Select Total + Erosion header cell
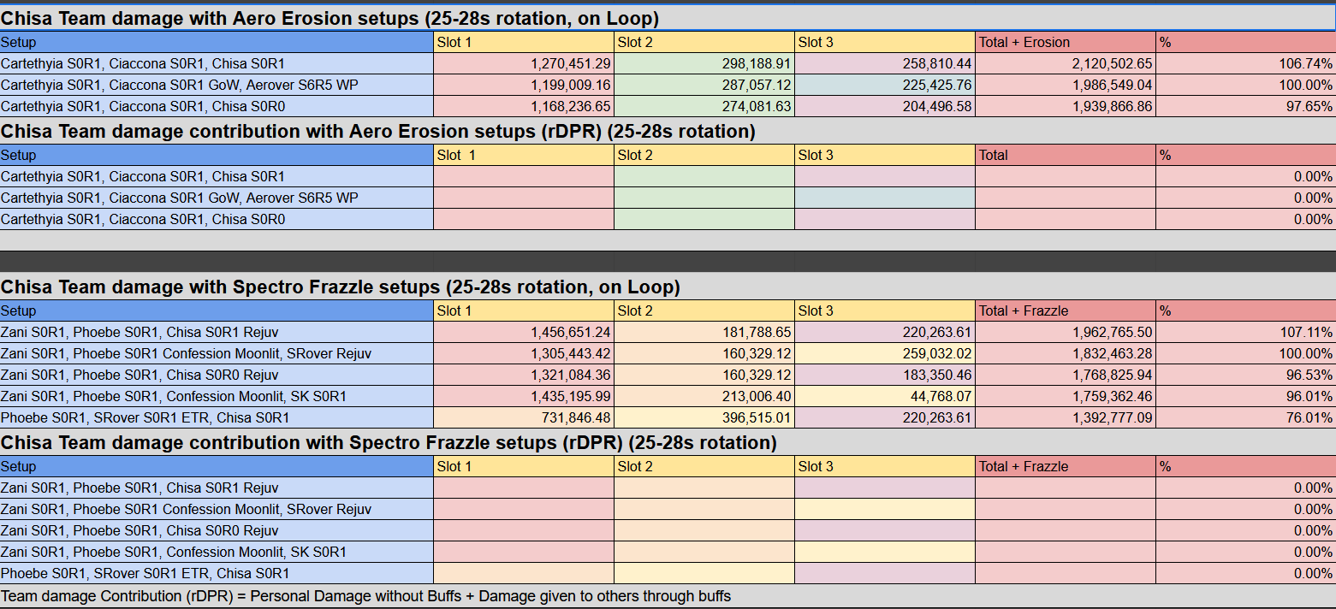The width and height of the screenshot is (1336, 609). pyautogui.click(x=1066, y=42)
